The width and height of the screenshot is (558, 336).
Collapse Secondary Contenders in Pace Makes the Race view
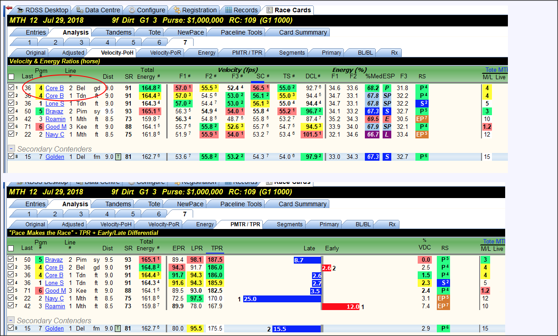point(11,321)
